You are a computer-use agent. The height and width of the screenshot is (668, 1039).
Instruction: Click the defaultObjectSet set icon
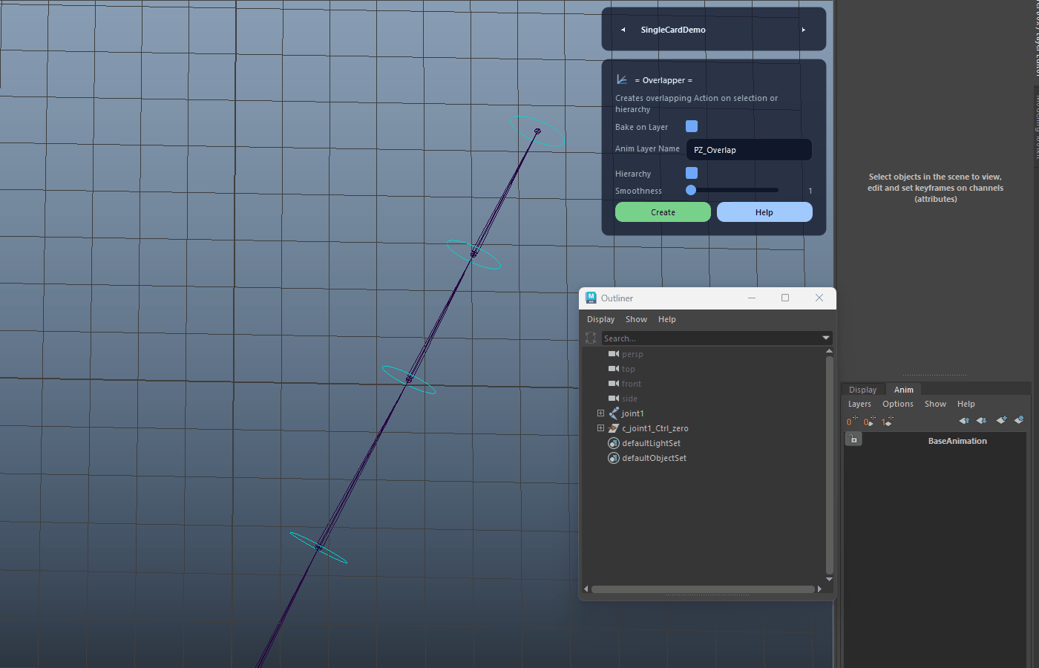click(614, 458)
